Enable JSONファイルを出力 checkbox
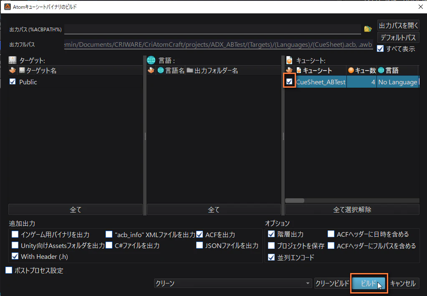The image size is (427, 296). click(x=200, y=245)
